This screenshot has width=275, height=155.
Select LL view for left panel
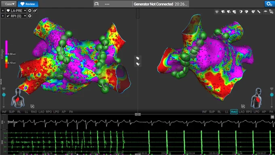point(26,112)
